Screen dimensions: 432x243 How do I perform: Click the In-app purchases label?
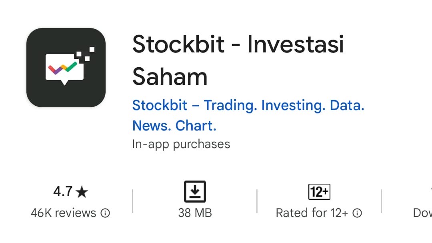click(x=181, y=144)
